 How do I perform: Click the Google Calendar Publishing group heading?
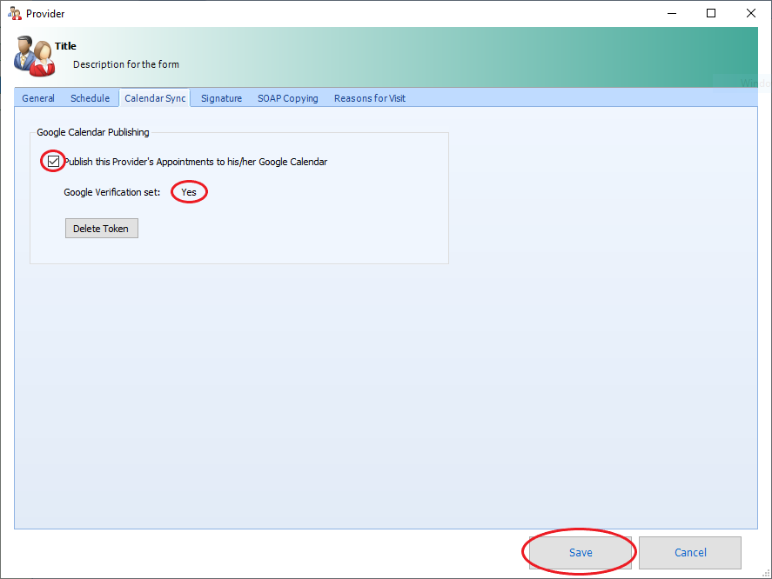[x=93, y=132]
